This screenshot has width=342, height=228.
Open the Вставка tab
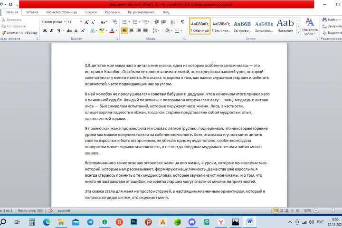point(32,12)
